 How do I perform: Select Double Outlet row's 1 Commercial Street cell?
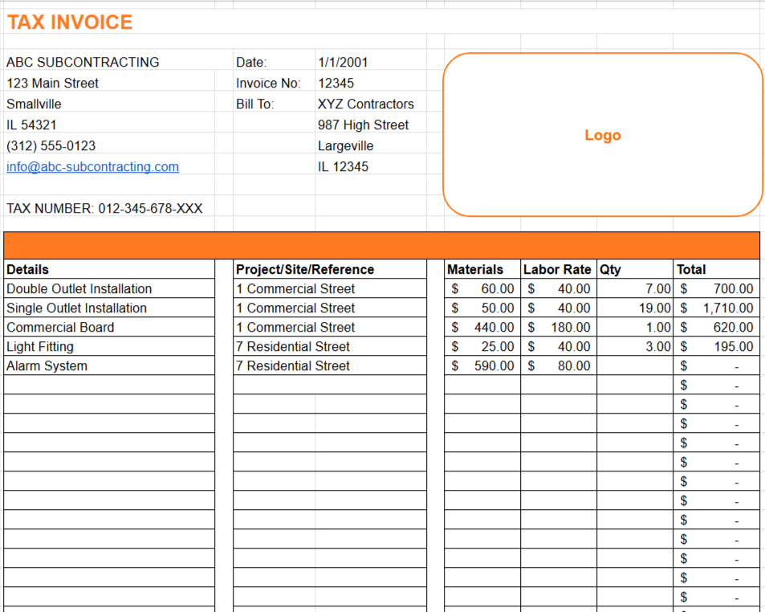[330, 288]
